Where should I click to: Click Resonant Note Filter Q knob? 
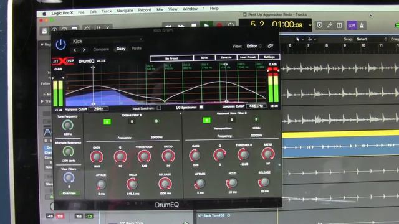tap(219, 155)
